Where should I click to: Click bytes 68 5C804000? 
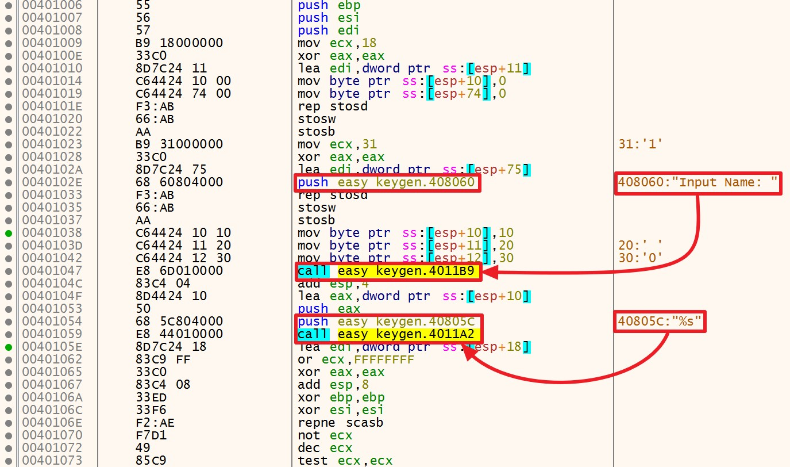pyautogui.click(x=179, y=321)
